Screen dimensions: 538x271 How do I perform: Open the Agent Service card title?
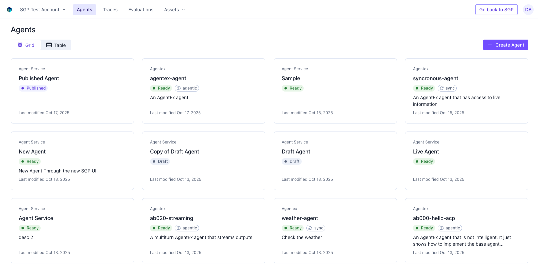point(36,218)
